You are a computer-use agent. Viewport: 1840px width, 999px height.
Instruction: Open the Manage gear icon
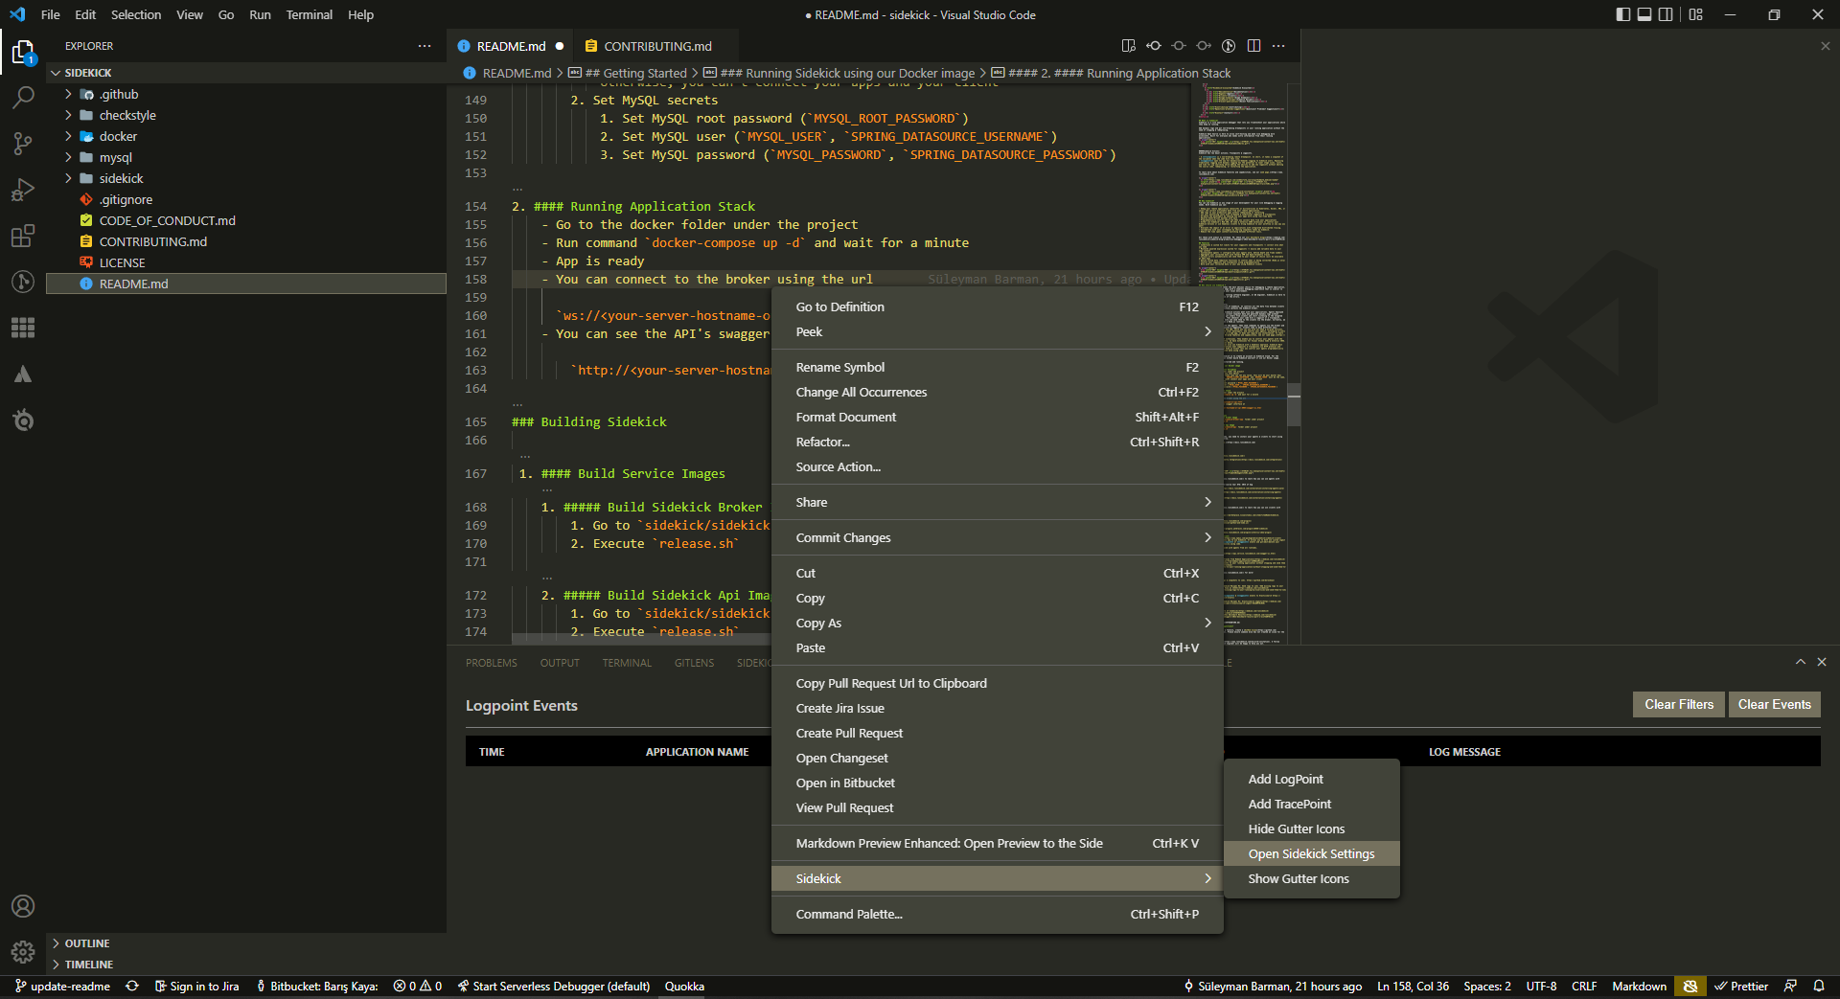23,952
